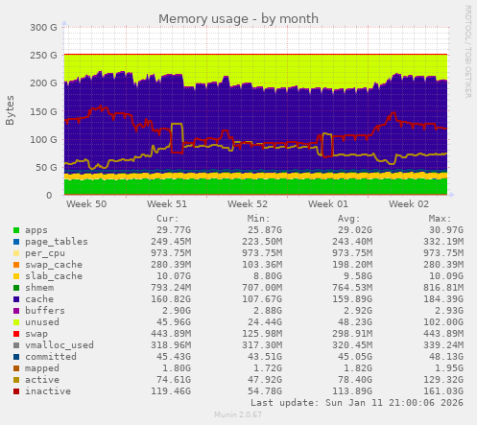Click the inactive dark red legend swatch

click(x=16, y=391)
